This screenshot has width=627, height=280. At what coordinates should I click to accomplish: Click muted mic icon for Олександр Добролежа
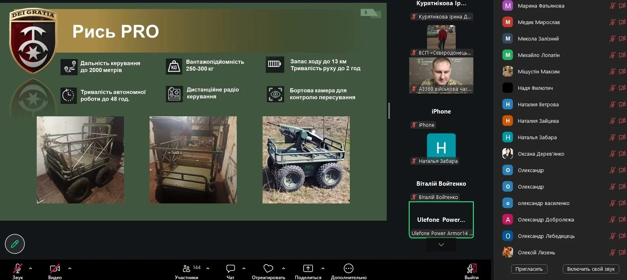[613, 219]
